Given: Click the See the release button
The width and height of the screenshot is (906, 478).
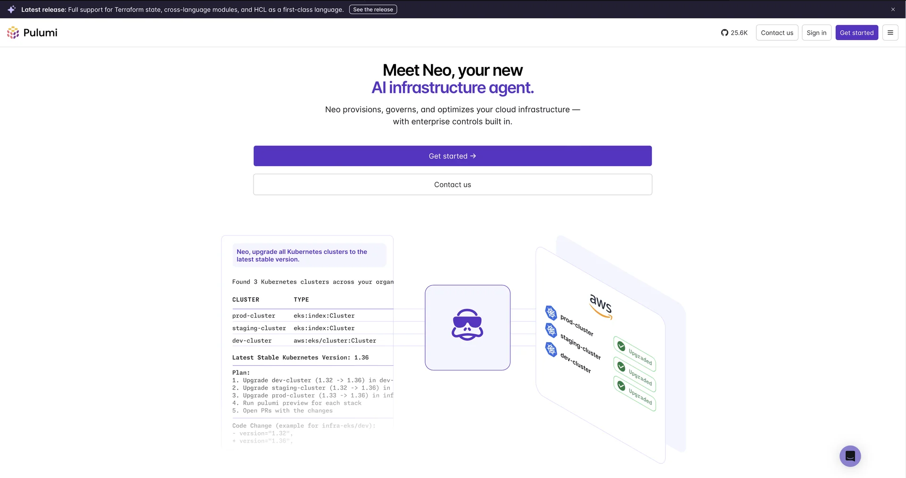Looking at the screenshot, I should click(373, 9).
